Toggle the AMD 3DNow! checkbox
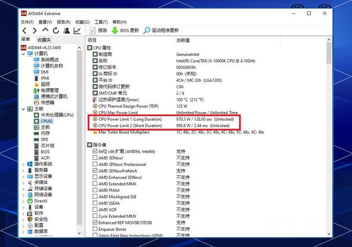This screenshot has width=352, height=247. pyautogui.click(x=95, y=158)
